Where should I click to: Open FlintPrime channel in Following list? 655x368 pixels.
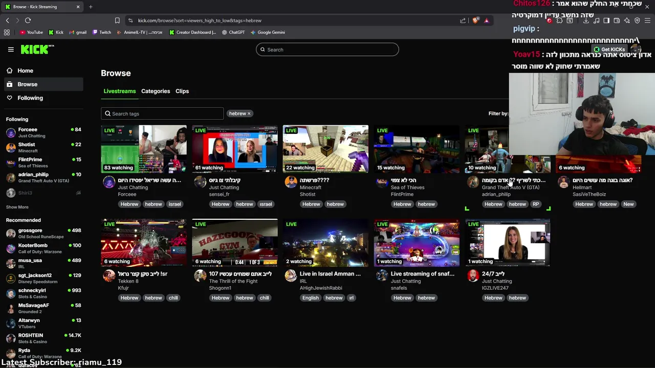coord(43,163)
